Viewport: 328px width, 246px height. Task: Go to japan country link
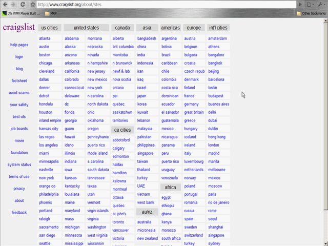point(141,96)
